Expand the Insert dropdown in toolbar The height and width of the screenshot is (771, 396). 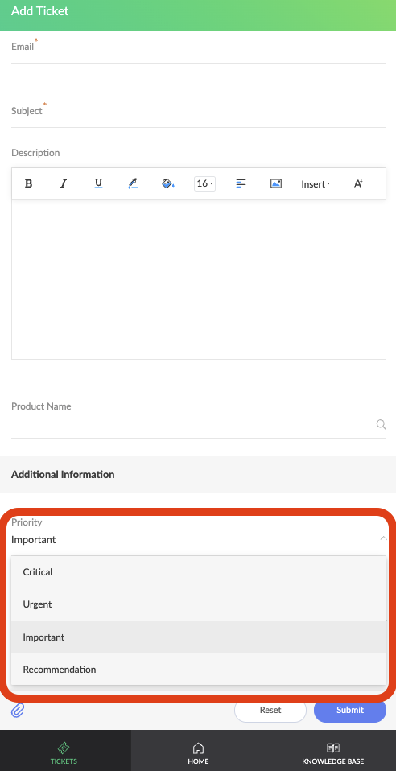[x=316, y=184]
